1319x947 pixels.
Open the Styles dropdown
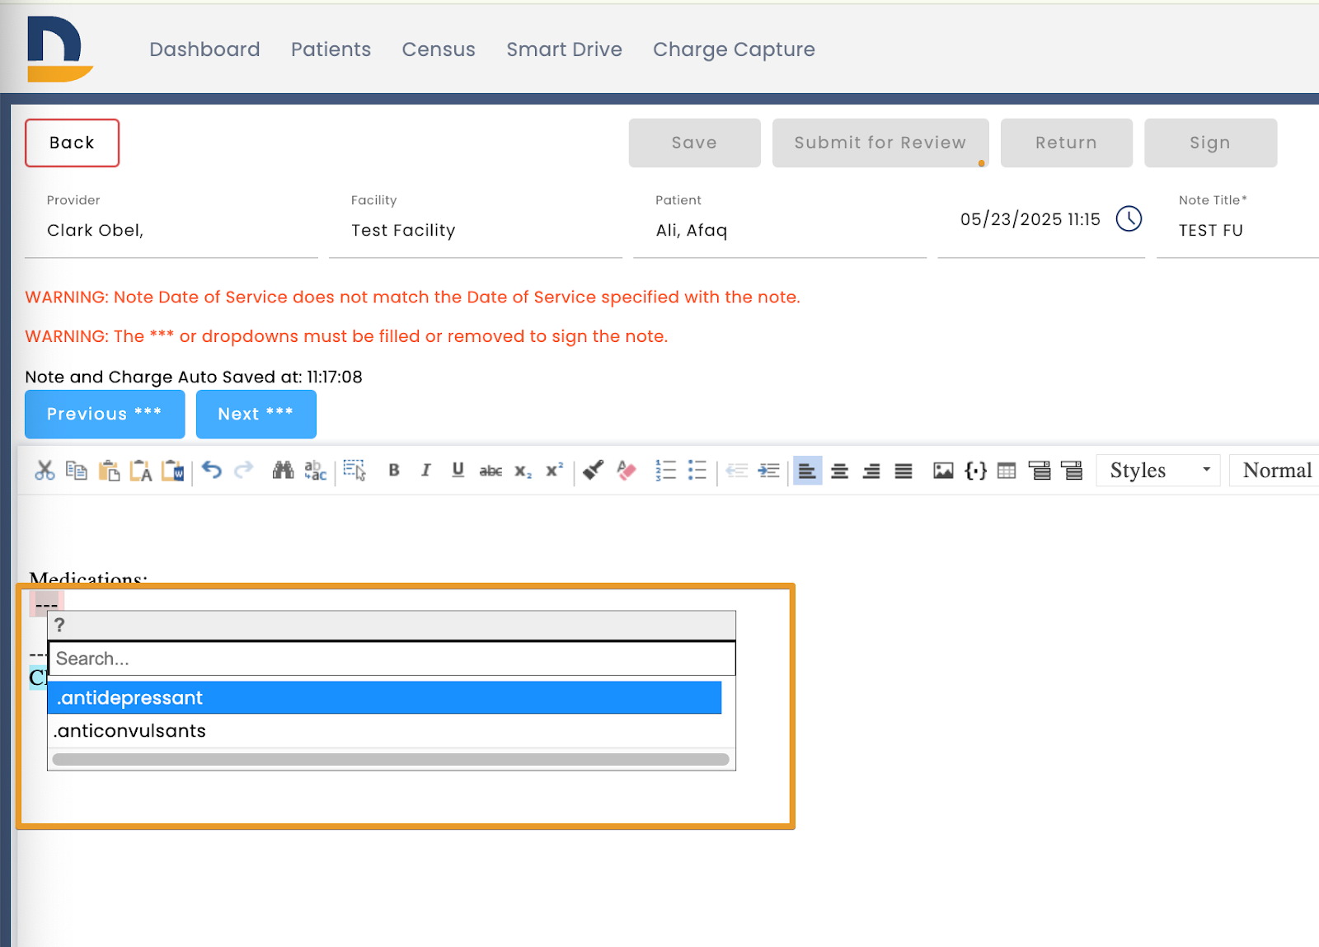[x=1157, y=471]
